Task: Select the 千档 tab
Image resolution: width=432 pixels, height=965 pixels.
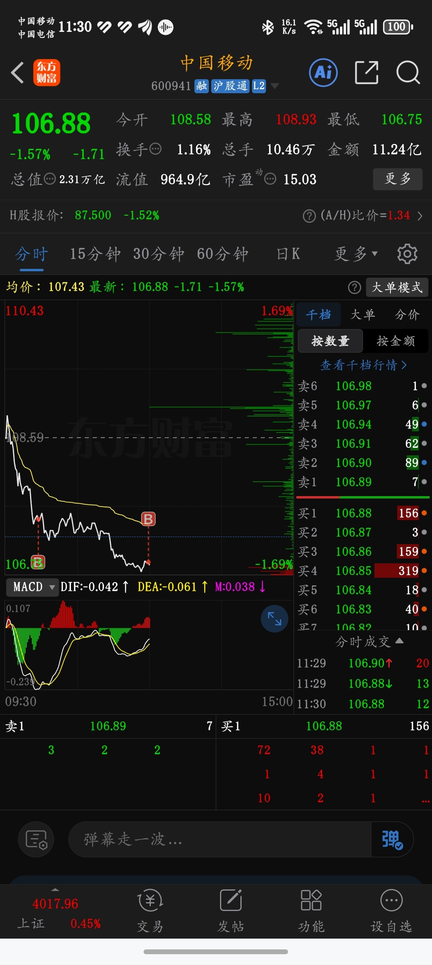Action: [319, 314]
